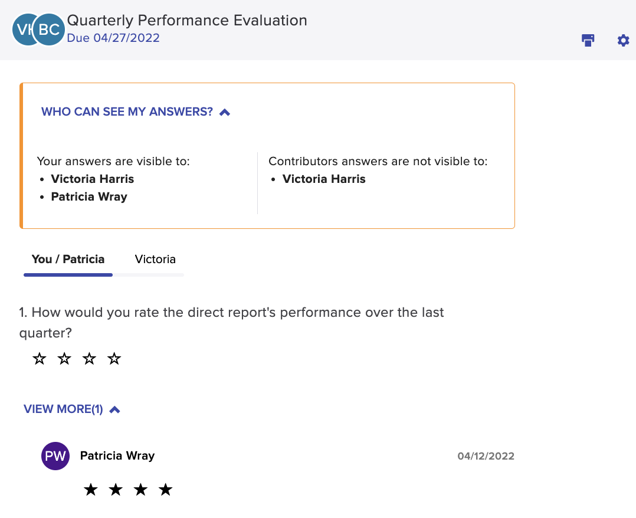The image size is (636, 518).
Task: Rate performance with the first empty star
Action: (x=40, y=359)
